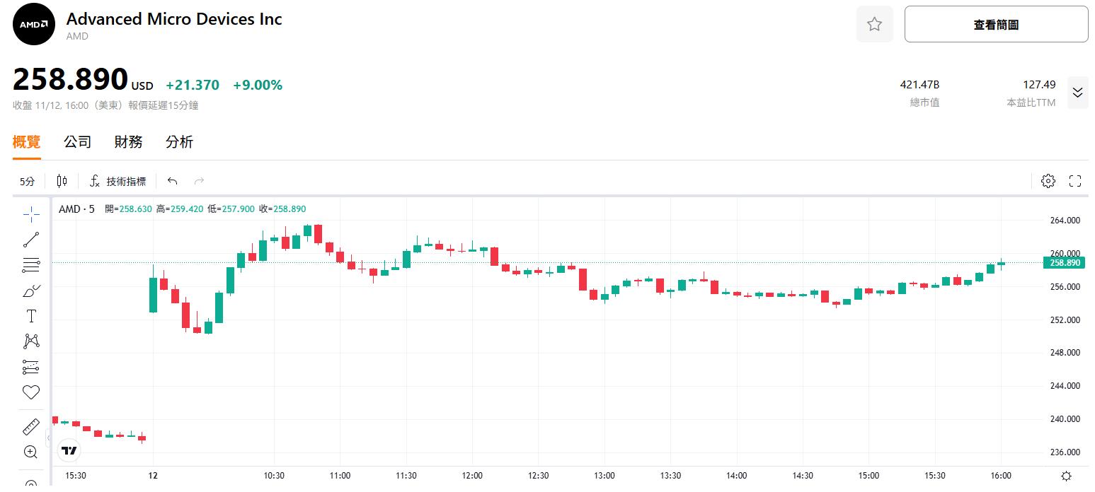Switch to the 公司 tab

pyautogui.click(x=77, y=142)
